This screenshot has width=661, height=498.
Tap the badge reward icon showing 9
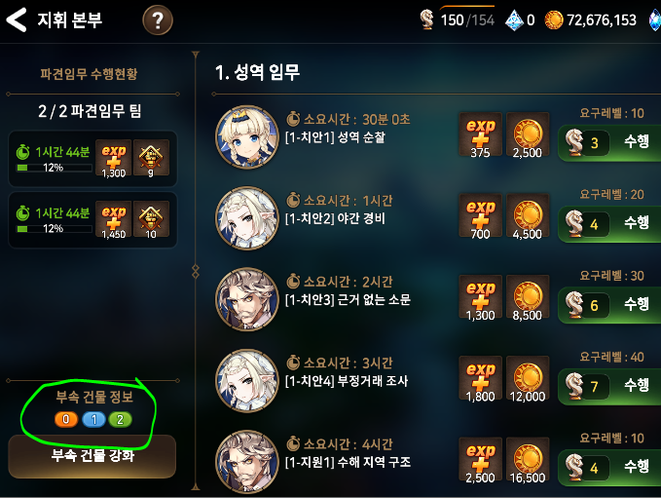click(151, 158)
